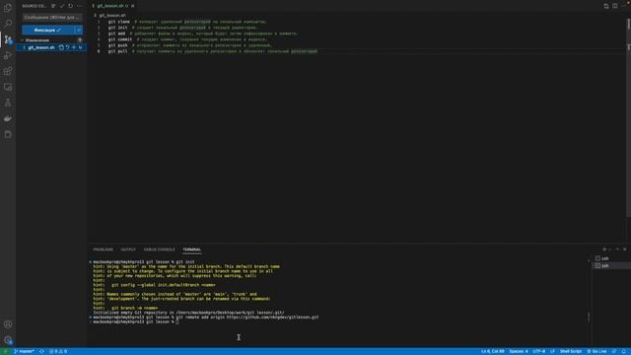
Task: Select git_lesson.sh in Changes list
Action: coord(40,47)
